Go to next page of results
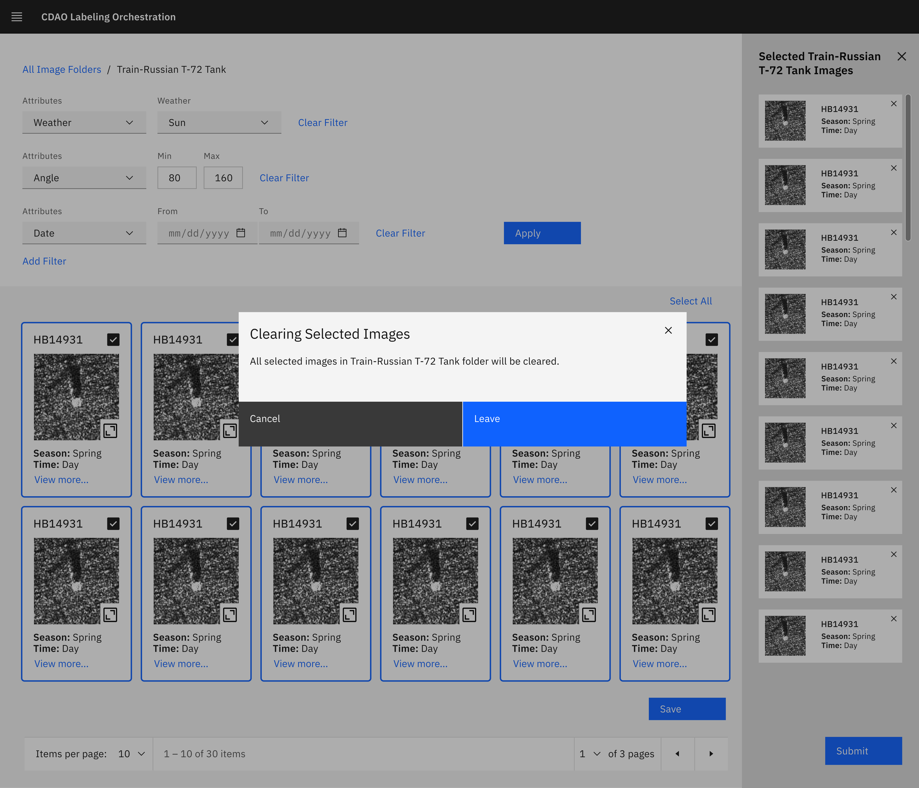The height and width of the screenshot is (788, 919). [711, 754]
